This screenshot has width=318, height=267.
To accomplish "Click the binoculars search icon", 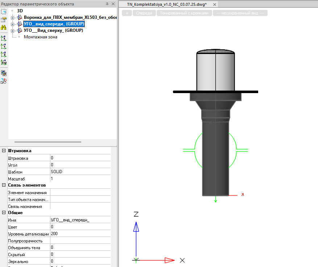I will tap(4, 28).
